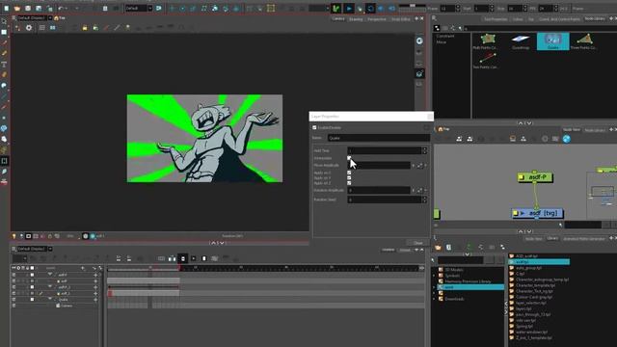Select the Downloads library folder
The width and height of the screenshot is (617, 347).
[x=454, y=299]
